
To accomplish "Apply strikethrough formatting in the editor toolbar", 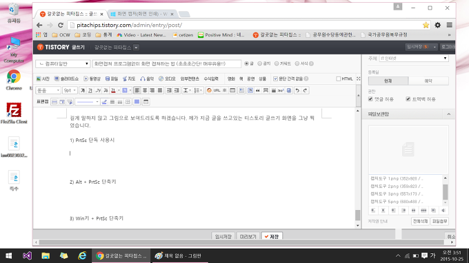I will [x=106, y=90].
